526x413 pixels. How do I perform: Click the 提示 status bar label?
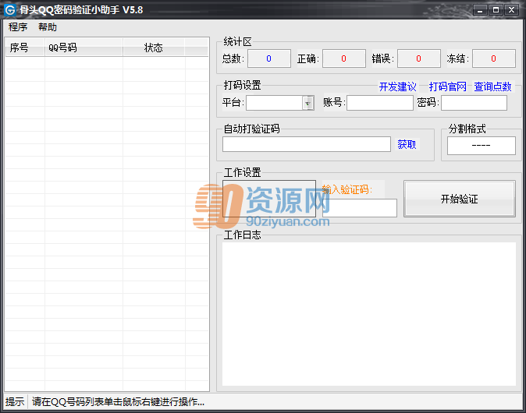pyautogui.click(x=15, y=401)
